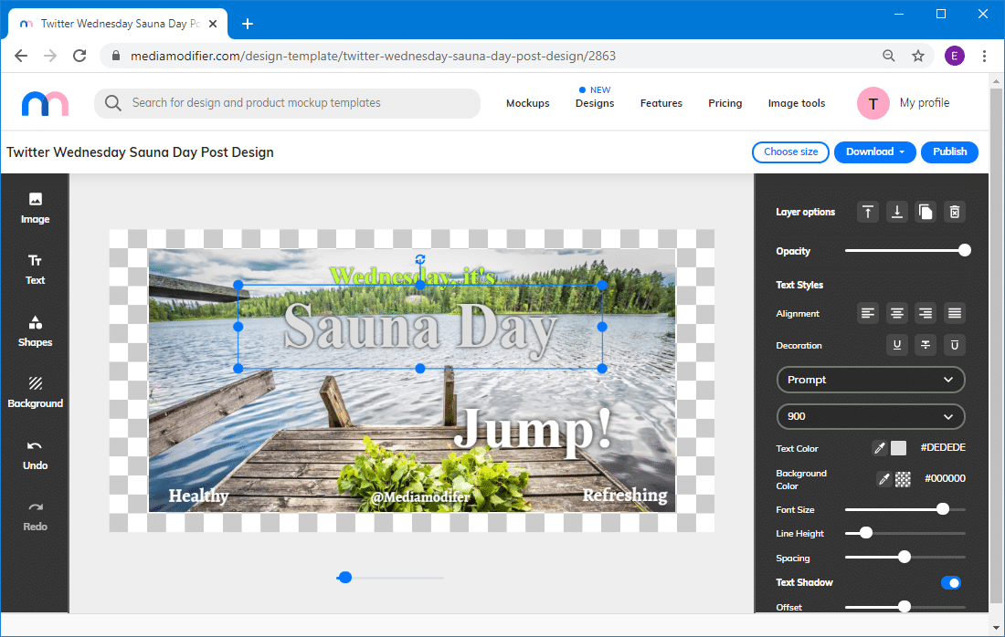Duplicate the selected layer

(x=926, y=212)
